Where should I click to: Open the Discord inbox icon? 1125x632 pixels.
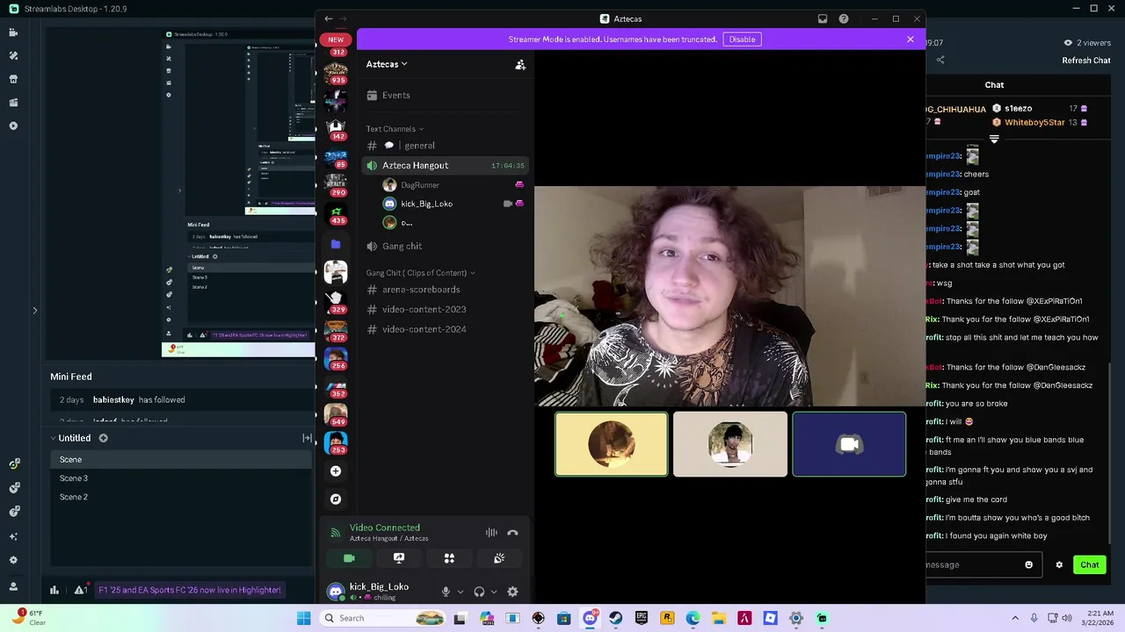coord(823,18)
